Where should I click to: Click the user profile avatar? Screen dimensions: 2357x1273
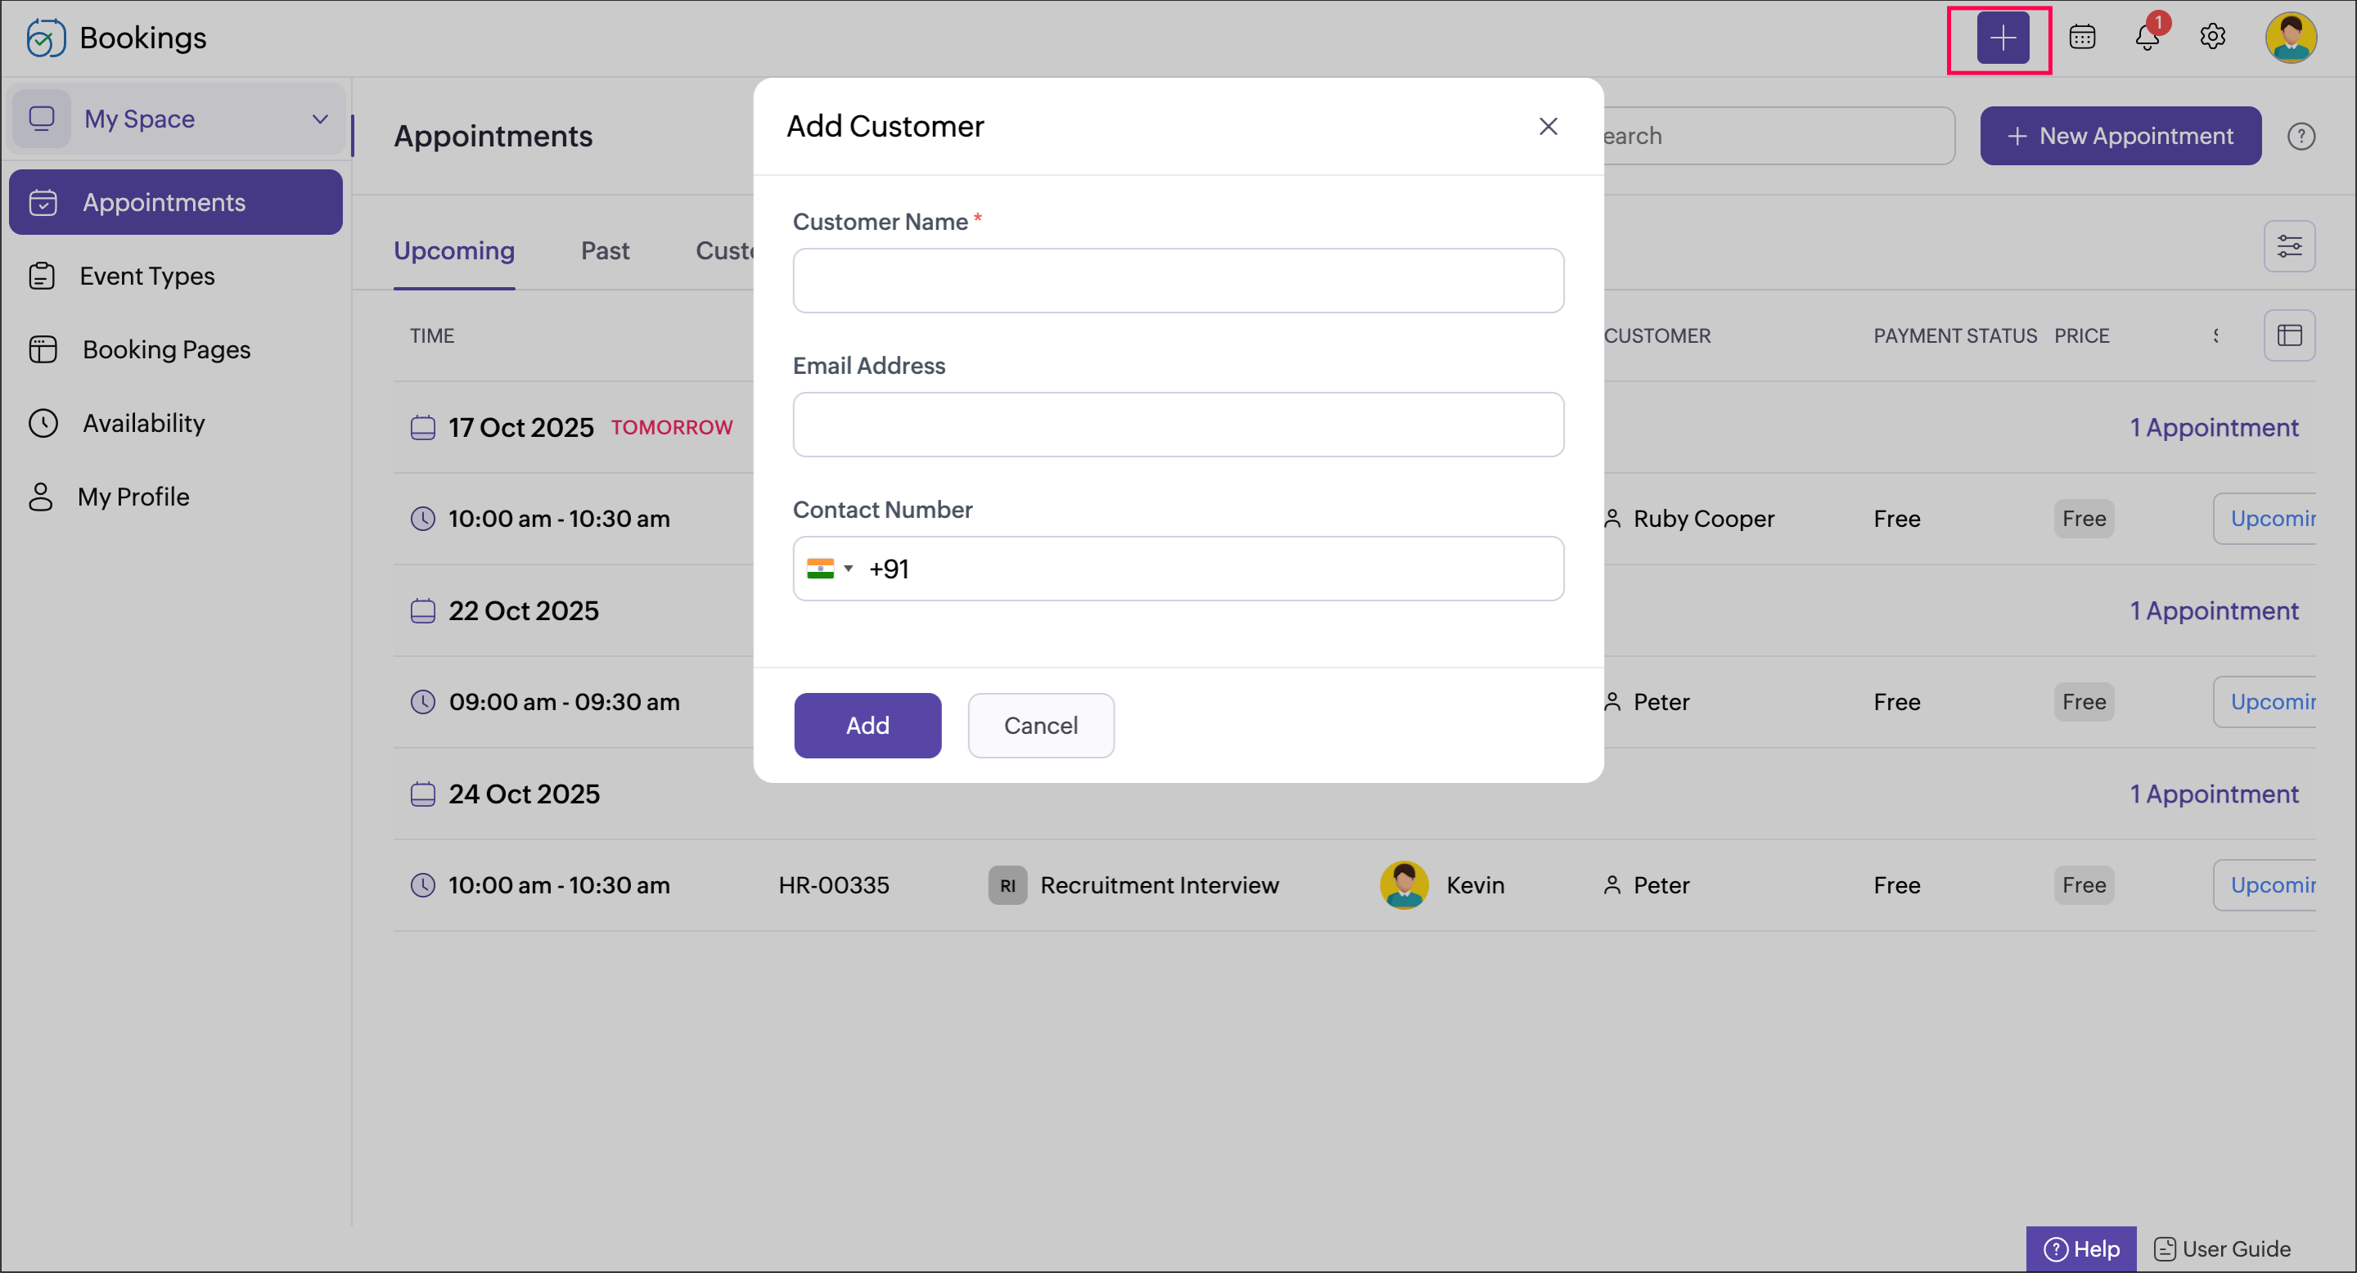[x=2289, y=38]
